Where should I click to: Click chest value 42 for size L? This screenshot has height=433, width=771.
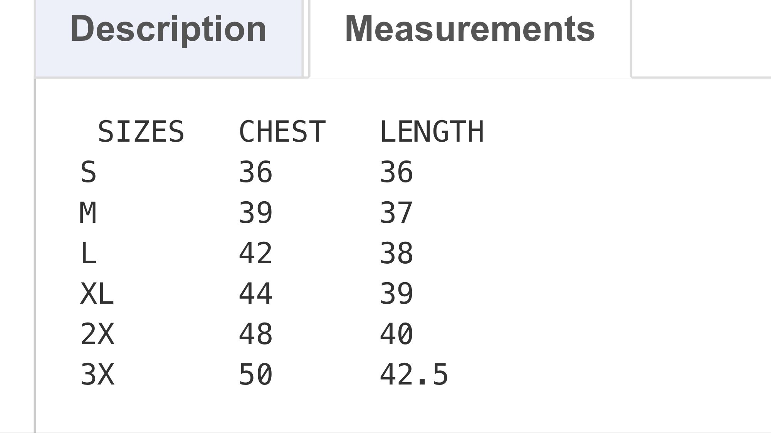[255, 253]
